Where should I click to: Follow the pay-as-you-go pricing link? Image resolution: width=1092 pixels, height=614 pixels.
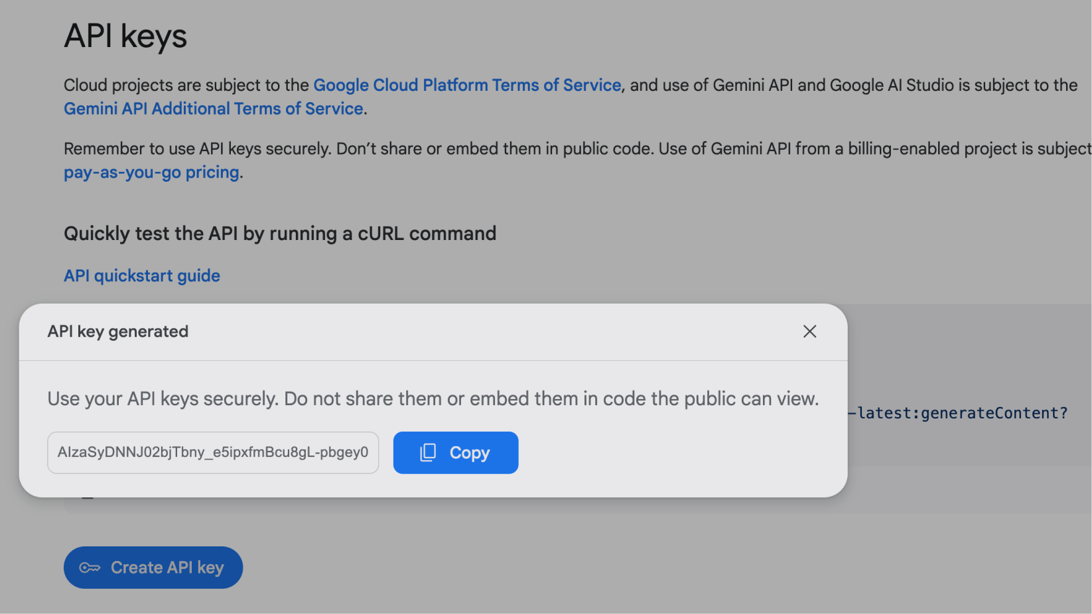click(x=151, y=172)
